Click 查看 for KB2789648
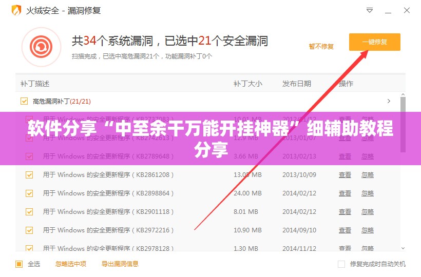This screenshot has width=421, height=277. click(345, 156)
